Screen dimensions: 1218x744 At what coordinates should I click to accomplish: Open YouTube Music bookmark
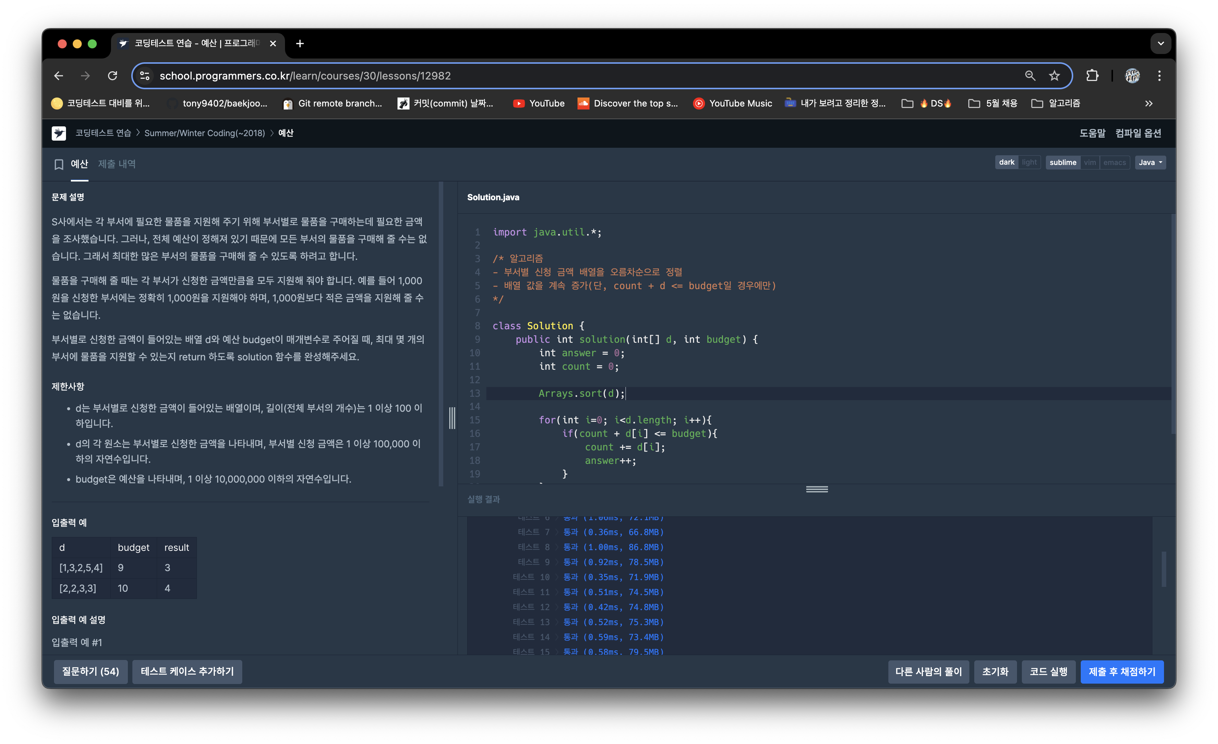(x=733, y=103)
